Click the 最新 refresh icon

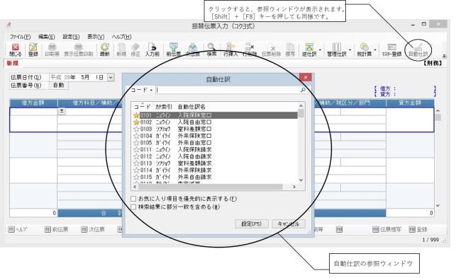[105, 50]
